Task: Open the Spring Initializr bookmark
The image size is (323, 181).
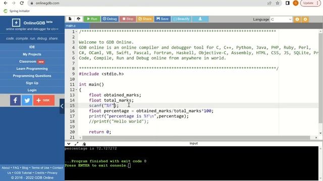Action: click(17, 11)
